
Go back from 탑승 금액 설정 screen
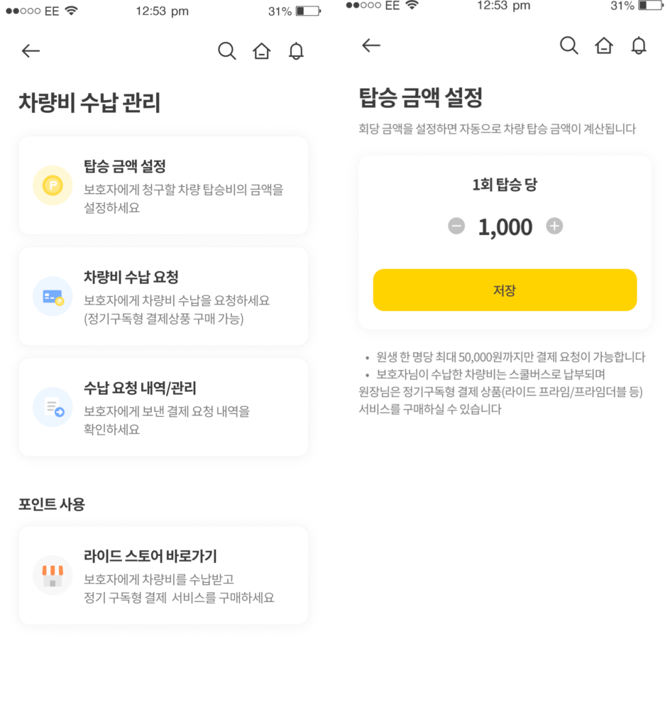click(371, 45)
